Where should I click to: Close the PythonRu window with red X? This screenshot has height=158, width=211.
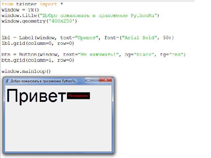(x=105, y=80)
